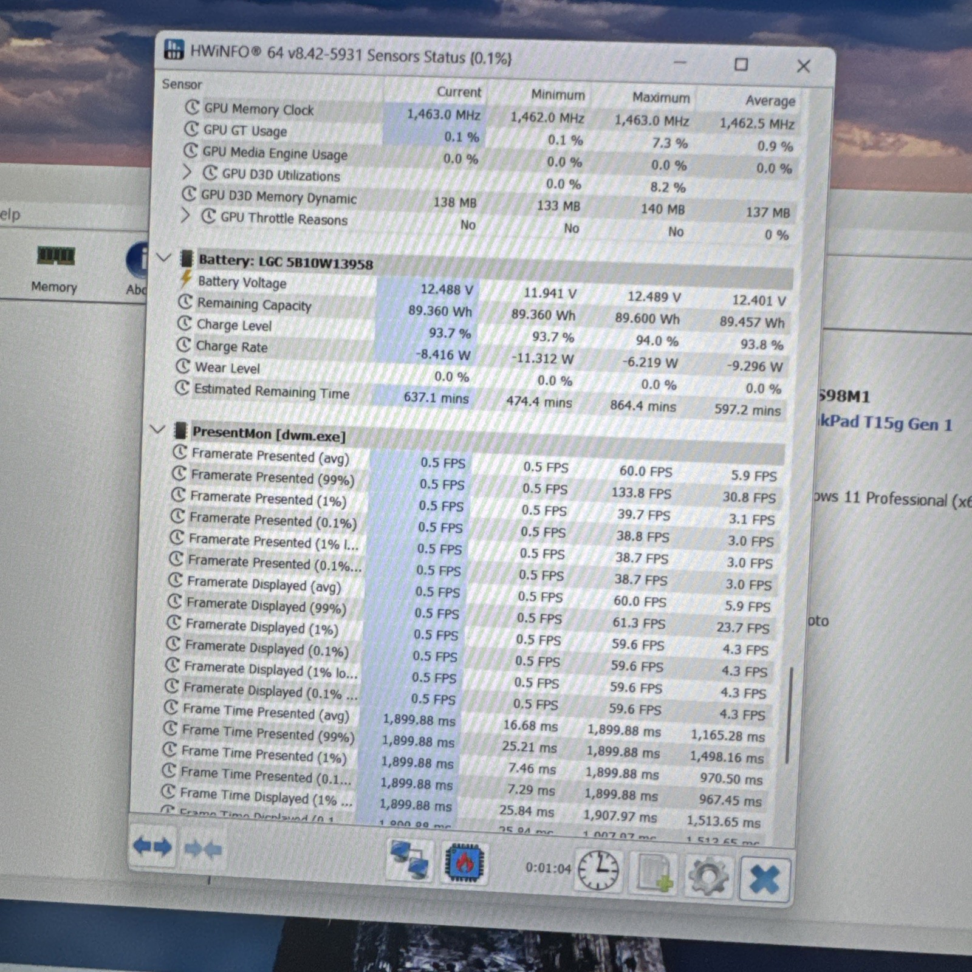Close sensors with the blue X button
Image resolution: width=972 pixels, height=972 pixels.
coord(764,879)
